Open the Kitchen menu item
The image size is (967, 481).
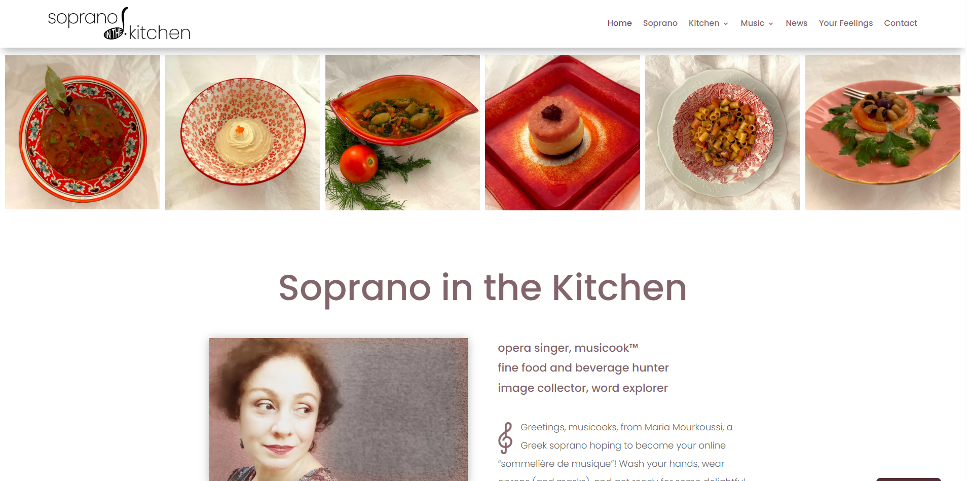(x=703, y=23)
